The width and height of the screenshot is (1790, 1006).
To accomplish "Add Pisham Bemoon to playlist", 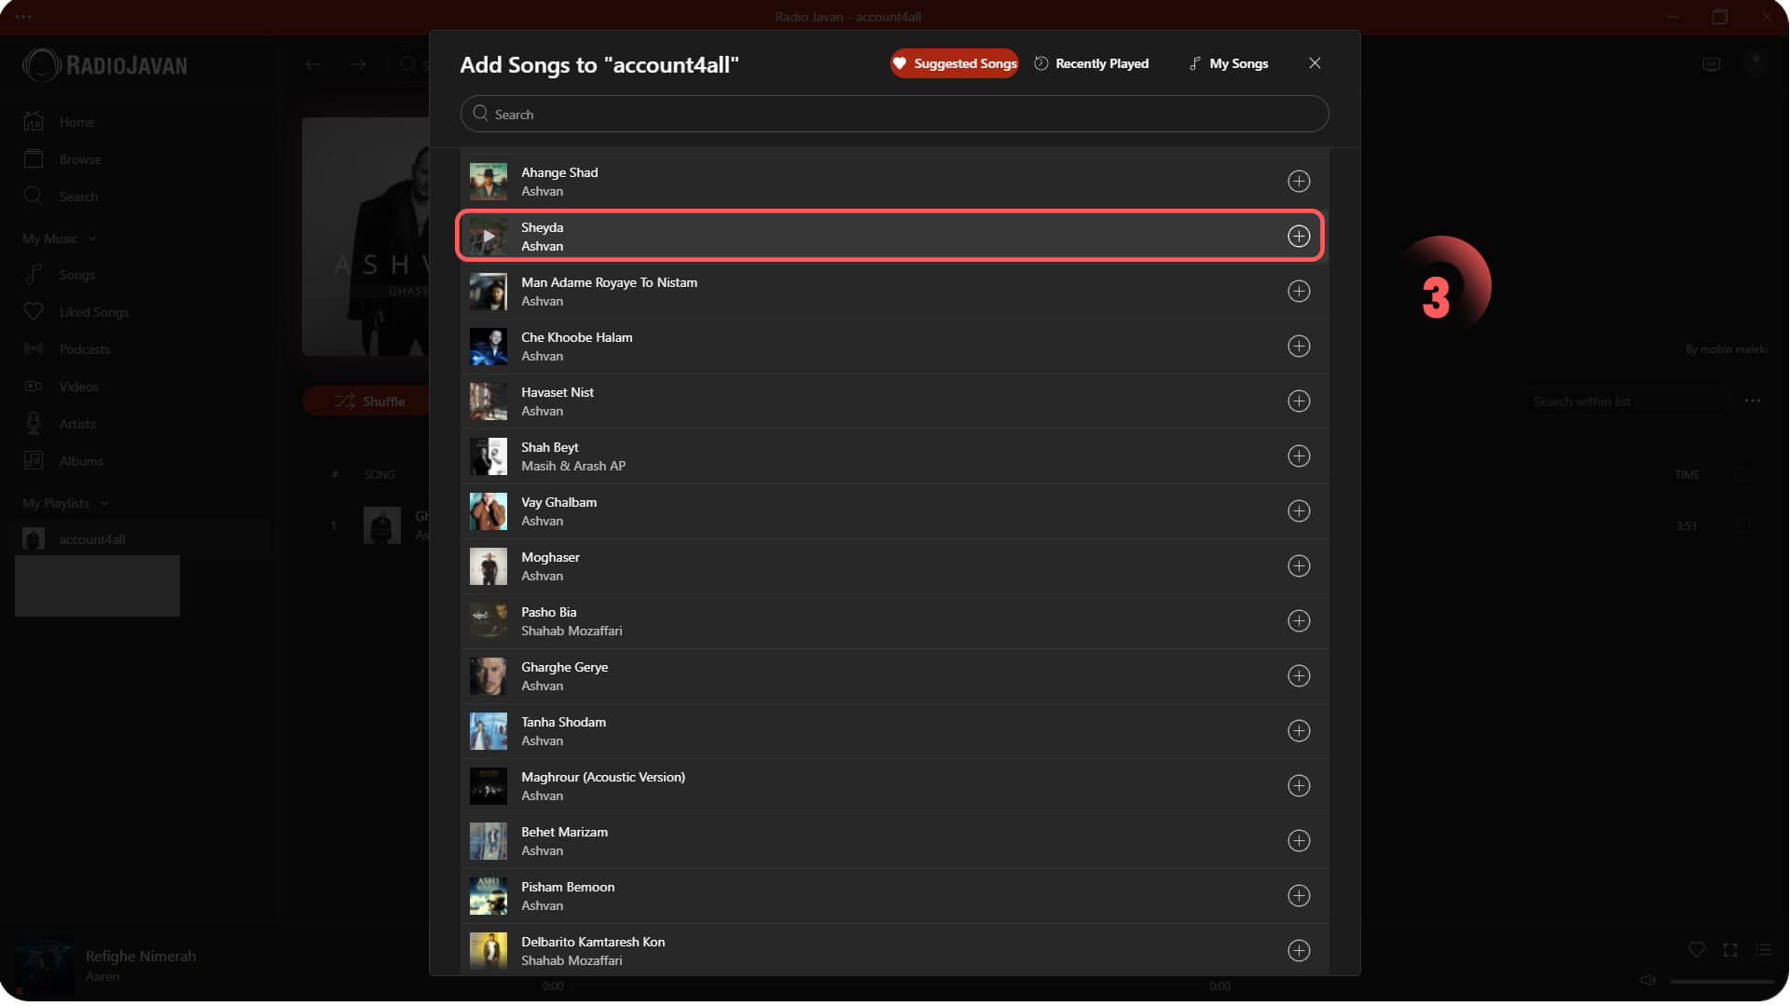I will coord(1299,896).
